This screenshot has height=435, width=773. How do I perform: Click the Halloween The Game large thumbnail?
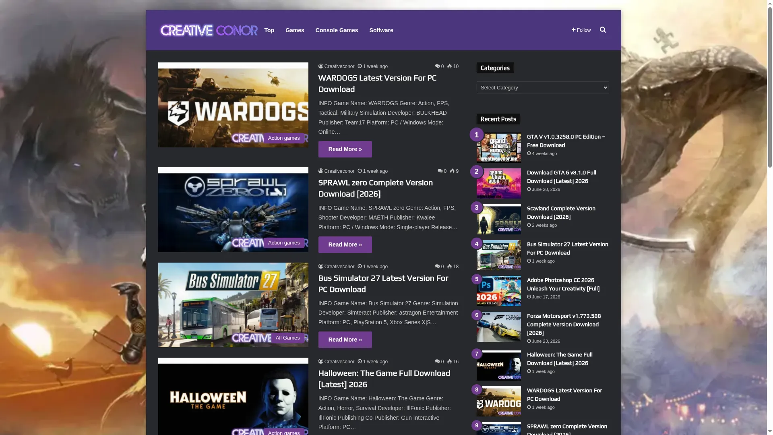[233, 396]
